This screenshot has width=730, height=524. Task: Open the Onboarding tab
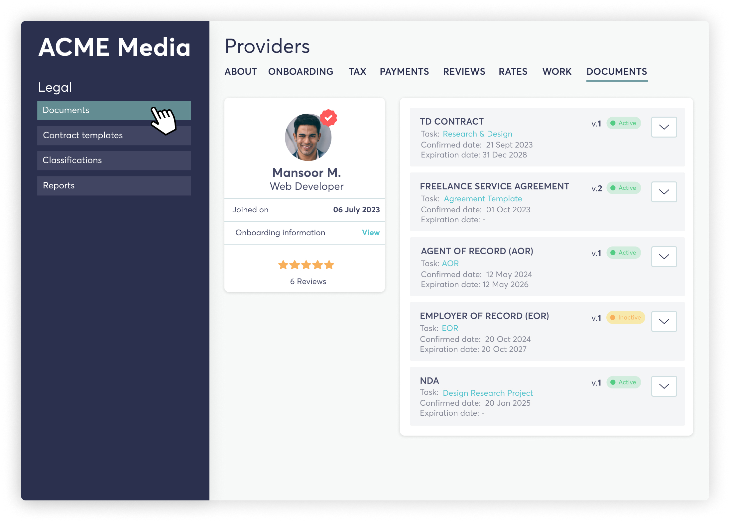(x=301, y=71)
